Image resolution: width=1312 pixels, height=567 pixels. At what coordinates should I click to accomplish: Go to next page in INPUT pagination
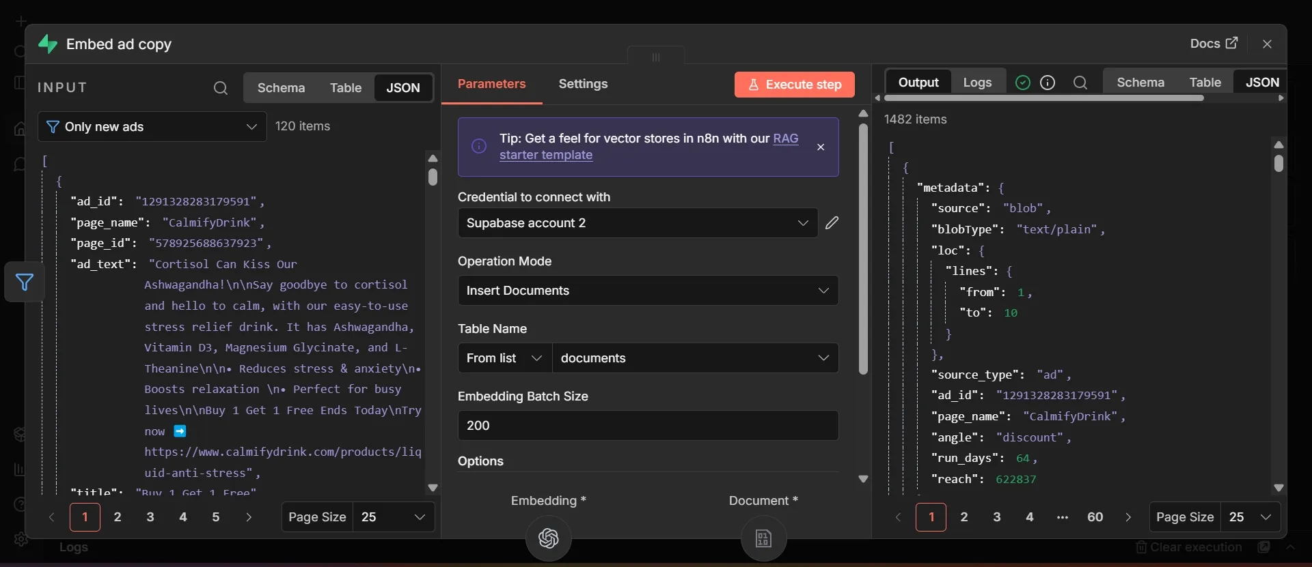249,517
